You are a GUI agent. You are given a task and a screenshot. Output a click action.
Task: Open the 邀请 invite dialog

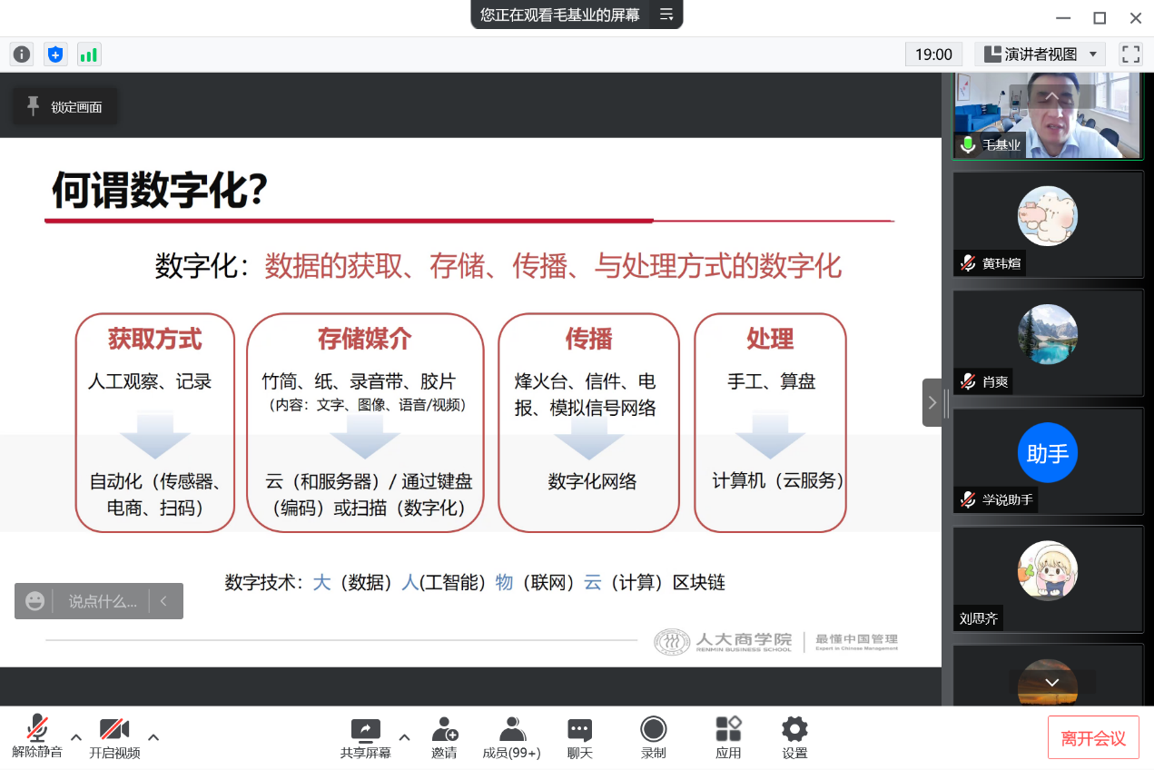point(444,736)
